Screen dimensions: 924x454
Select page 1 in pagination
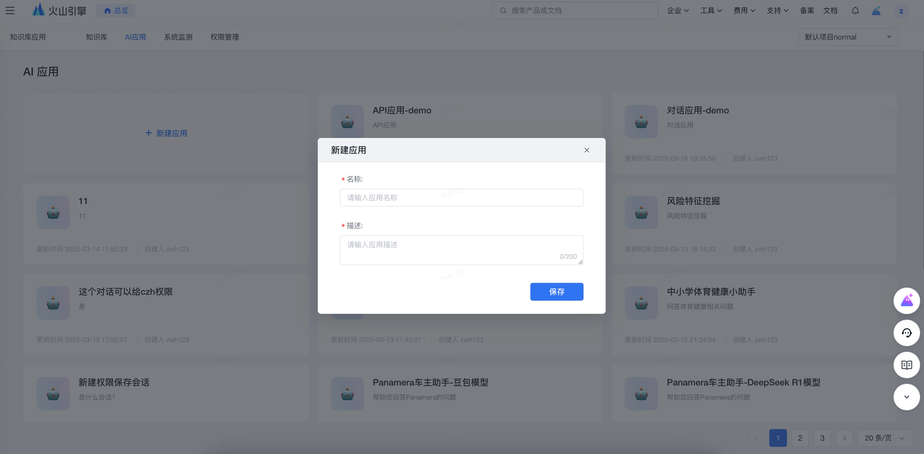point(778,438)
